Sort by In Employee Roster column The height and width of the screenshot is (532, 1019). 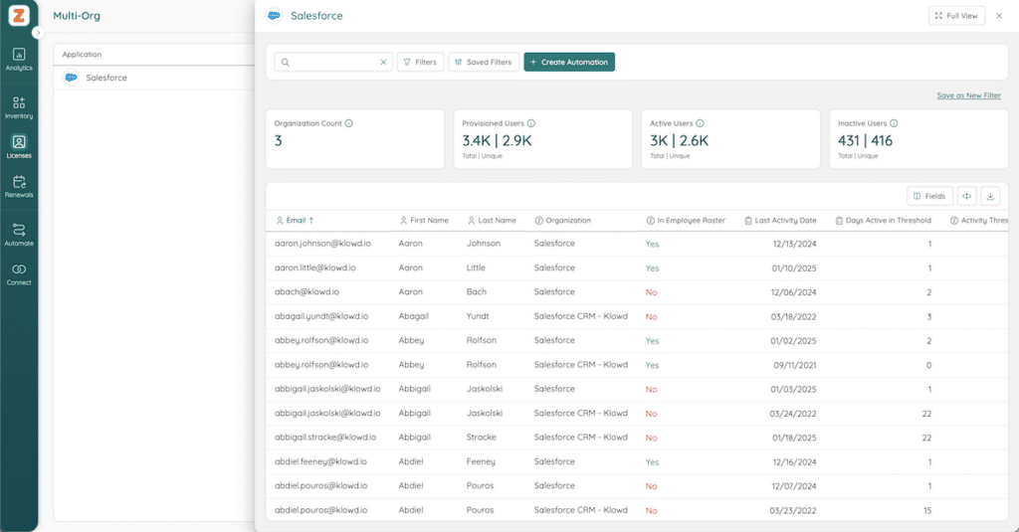coord(686,220)
